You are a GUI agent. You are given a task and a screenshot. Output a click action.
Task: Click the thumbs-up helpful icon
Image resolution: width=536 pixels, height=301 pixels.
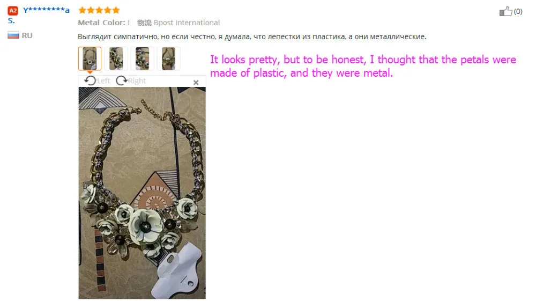coord(505,11)
